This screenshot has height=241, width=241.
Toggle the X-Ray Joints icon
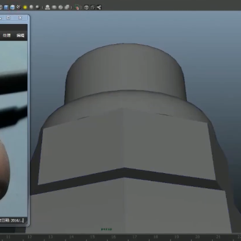click(x=99, y=8)
